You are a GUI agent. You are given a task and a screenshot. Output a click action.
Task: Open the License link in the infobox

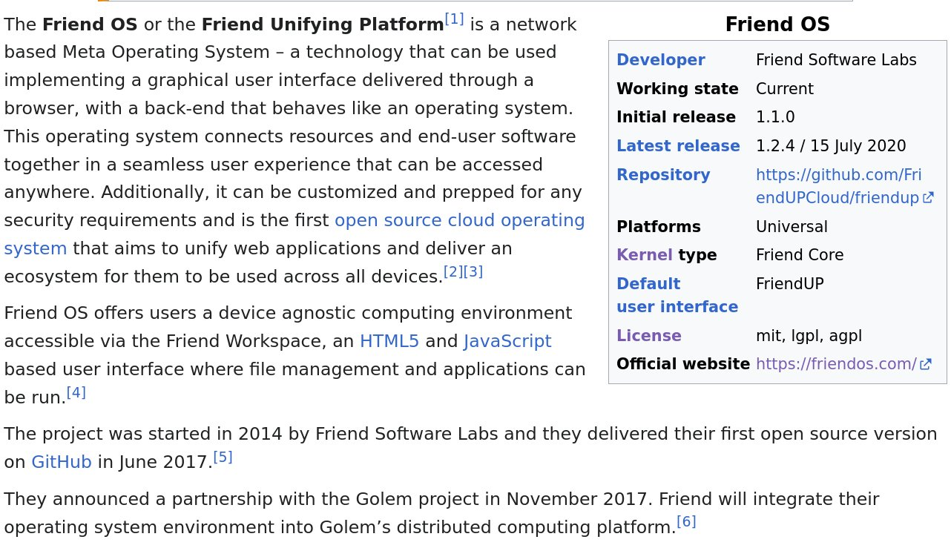point(648,336)
